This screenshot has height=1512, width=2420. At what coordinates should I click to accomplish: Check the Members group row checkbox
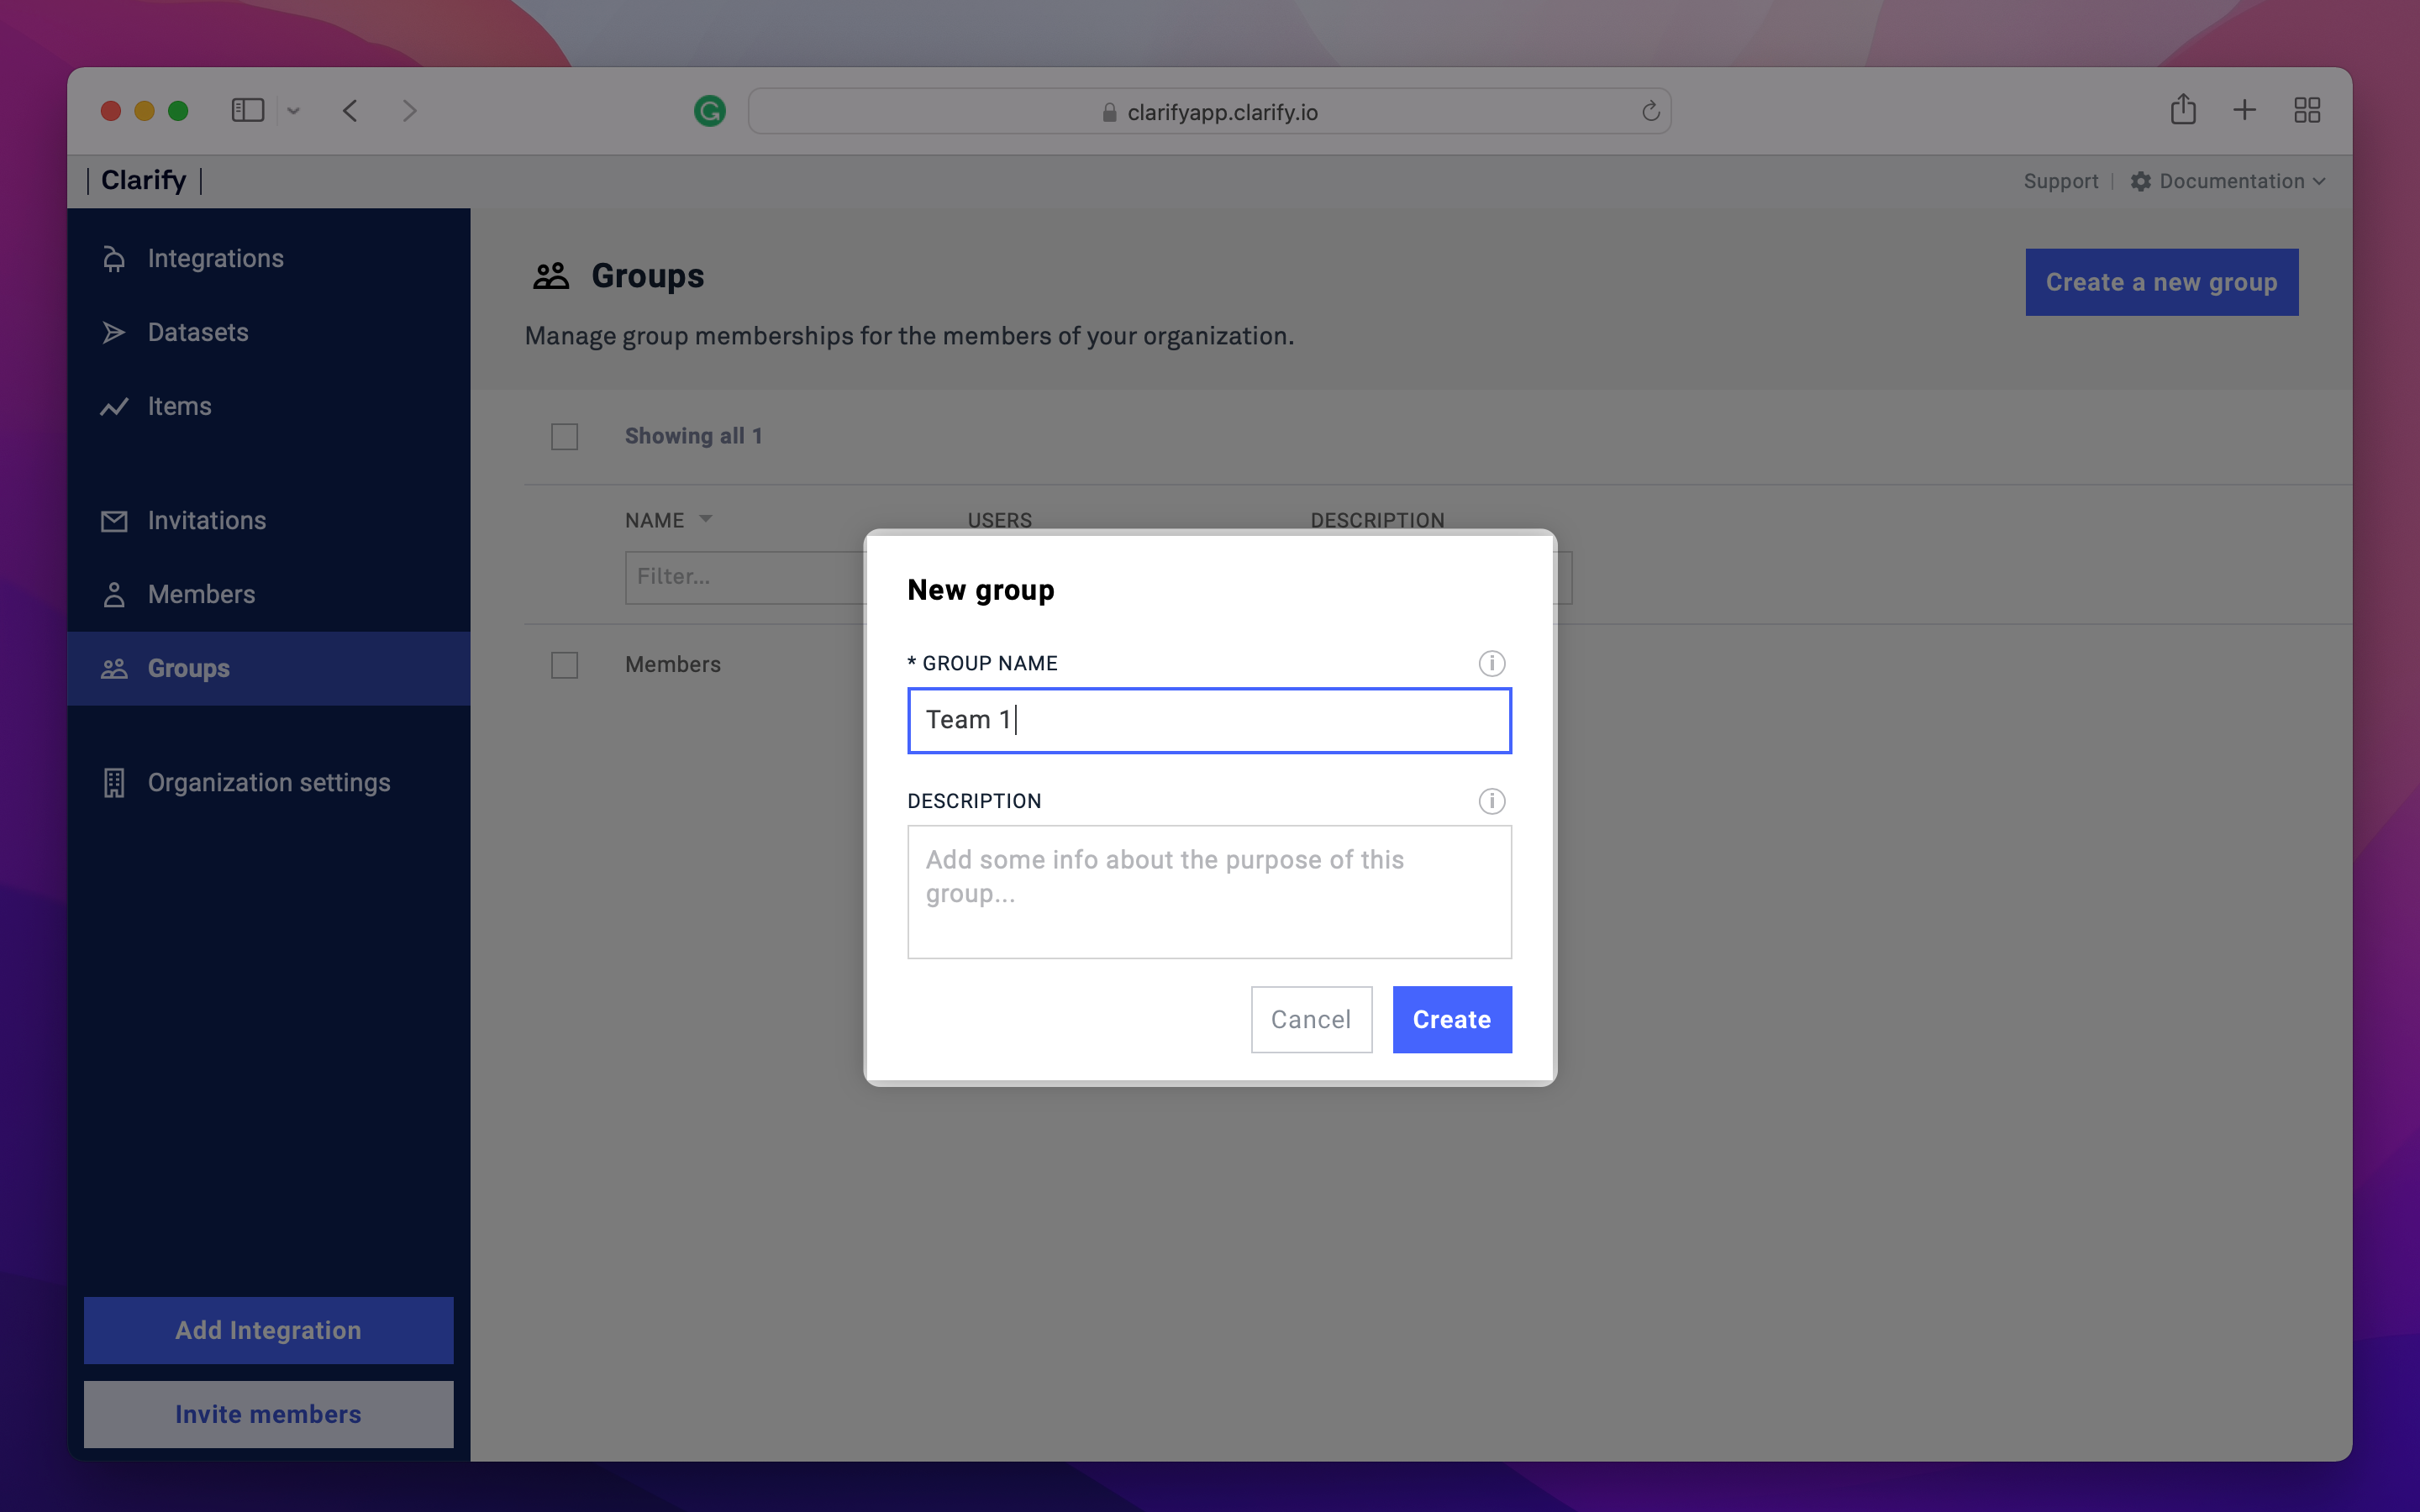tap(564, 665)
